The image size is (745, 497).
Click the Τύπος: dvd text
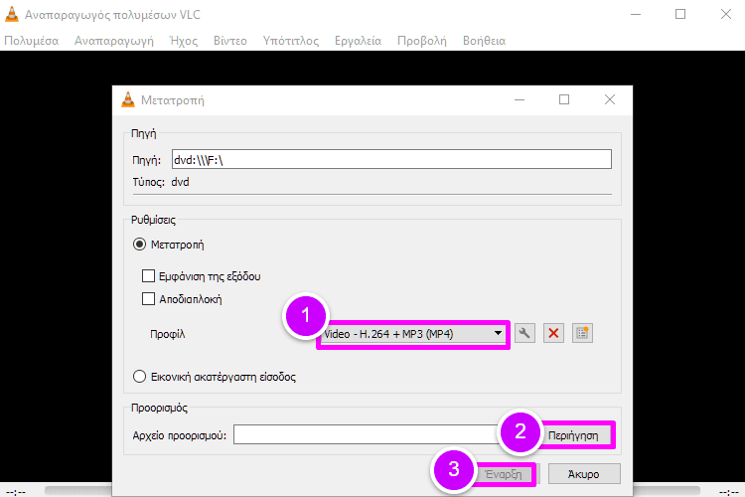[x=161, y=182]
